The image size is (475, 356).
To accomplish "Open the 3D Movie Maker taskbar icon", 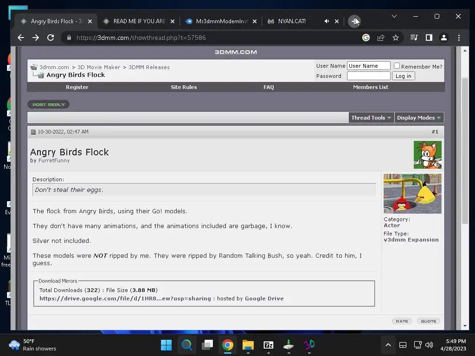I will pos(309,345).
